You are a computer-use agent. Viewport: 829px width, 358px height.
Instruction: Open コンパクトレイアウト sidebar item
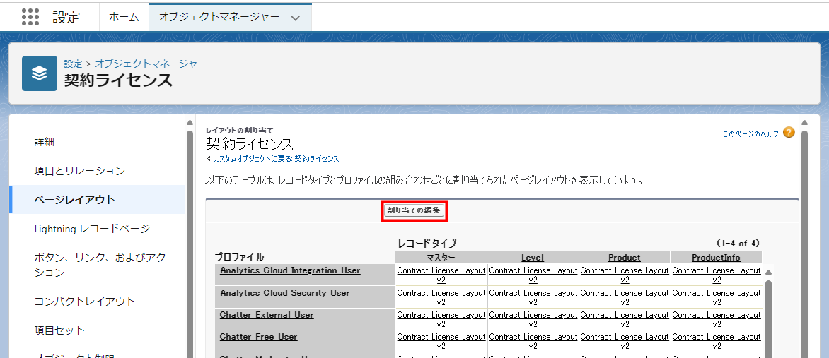(84, 302)
